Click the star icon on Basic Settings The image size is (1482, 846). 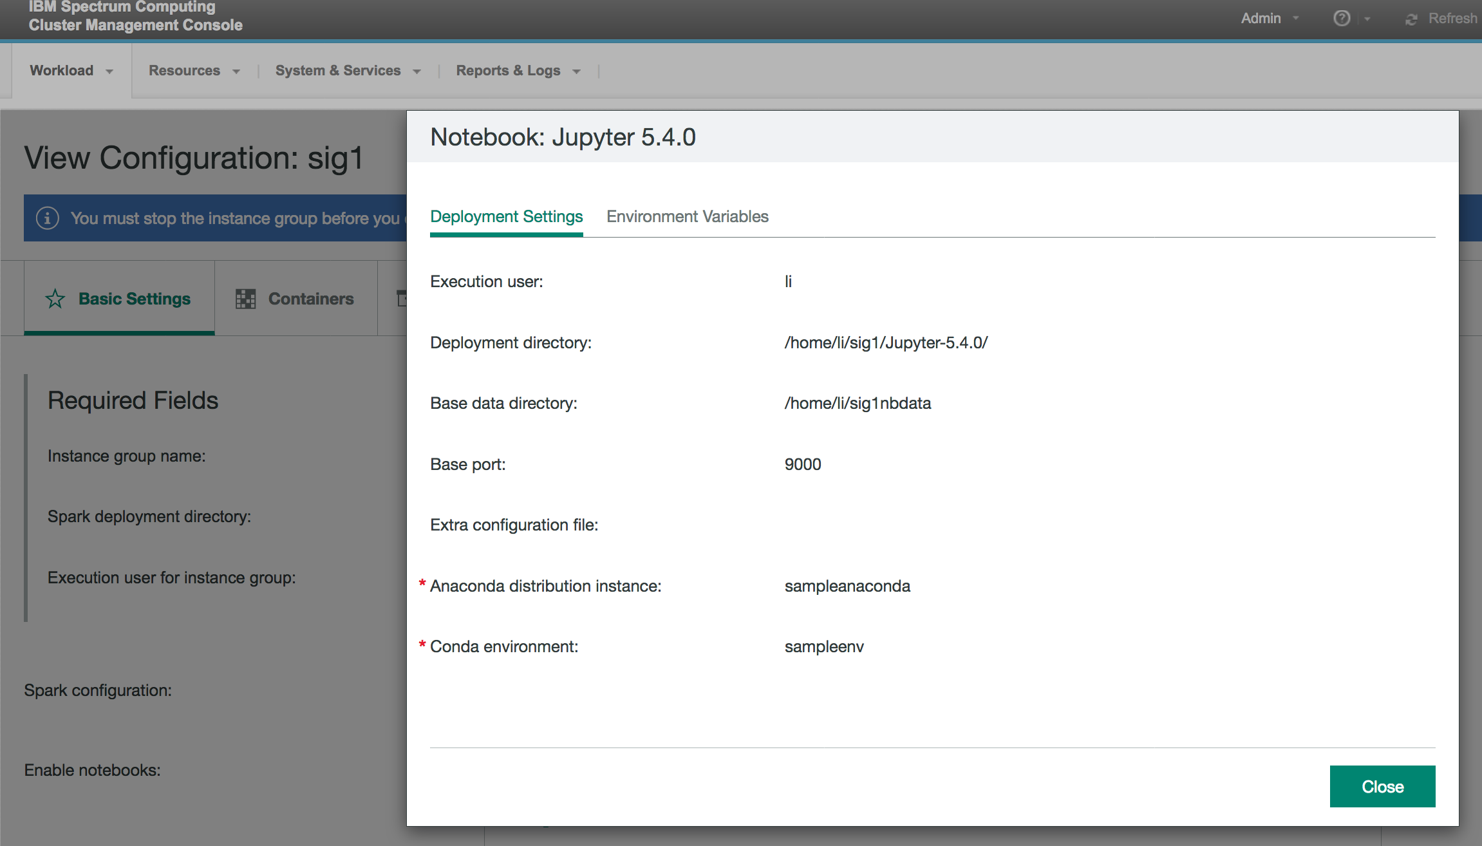pos(56,298)
